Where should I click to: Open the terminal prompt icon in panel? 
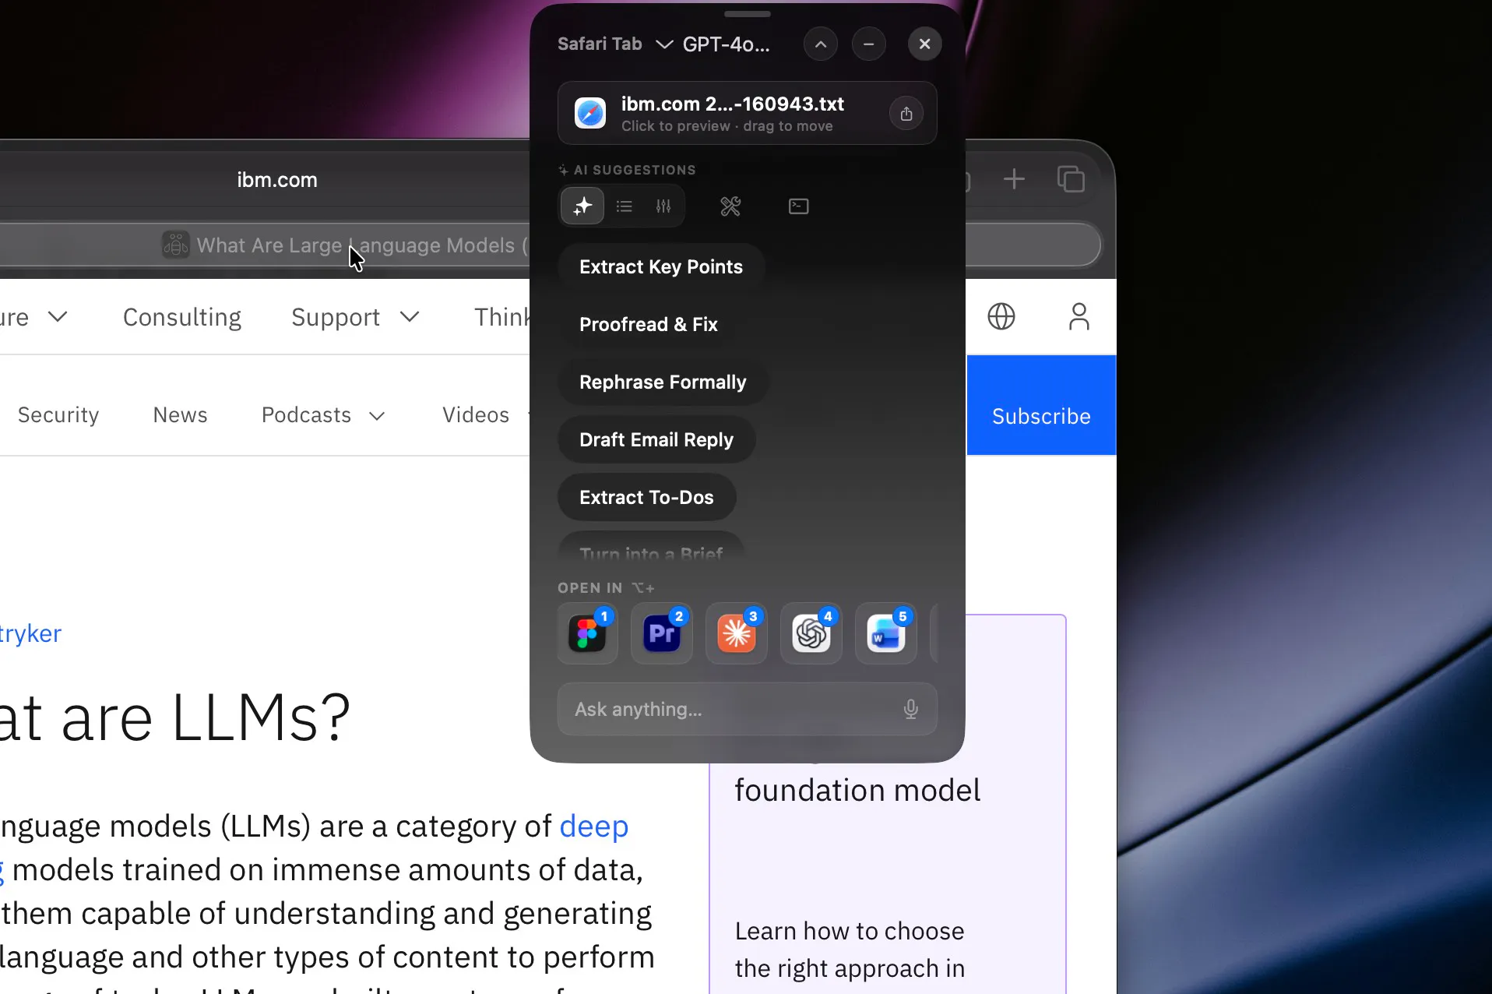coord(799,206)
